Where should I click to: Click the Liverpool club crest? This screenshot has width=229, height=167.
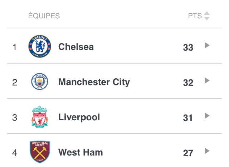39,117
